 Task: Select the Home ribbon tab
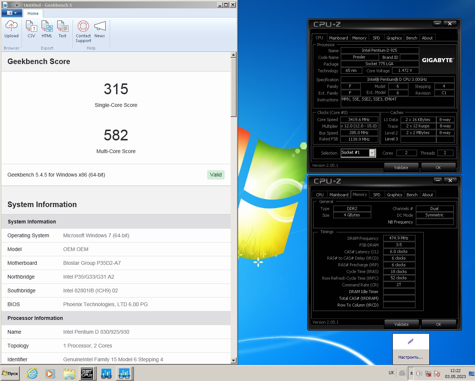(33, 13)
